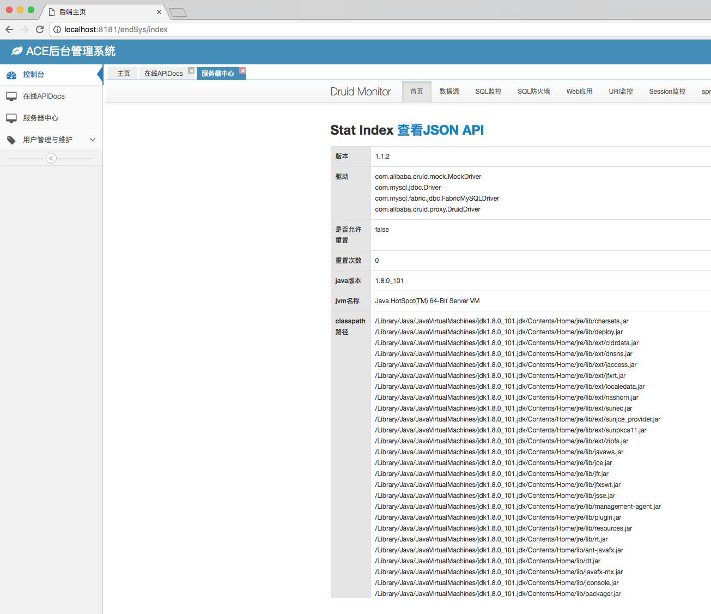Viewport: 711px width, 614px height.
Task: Open the 查看JSON API link
Action: [440, 130]
